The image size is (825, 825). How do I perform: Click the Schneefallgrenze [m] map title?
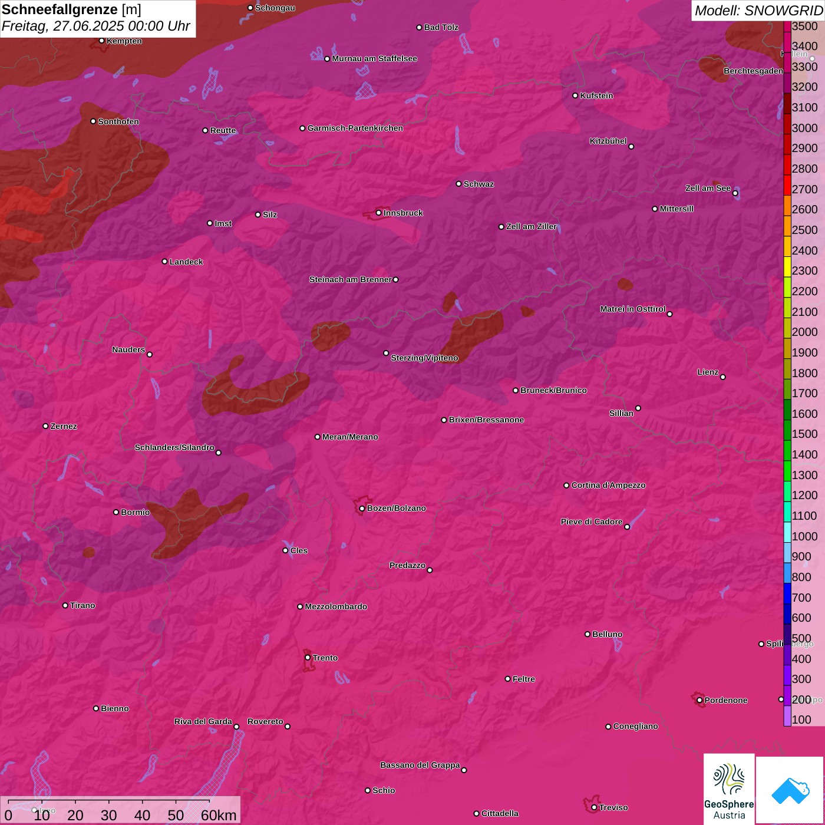71,10
